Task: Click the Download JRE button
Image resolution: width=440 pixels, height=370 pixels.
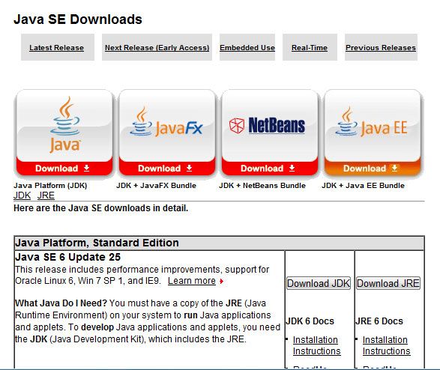Action: click(388, 283)
